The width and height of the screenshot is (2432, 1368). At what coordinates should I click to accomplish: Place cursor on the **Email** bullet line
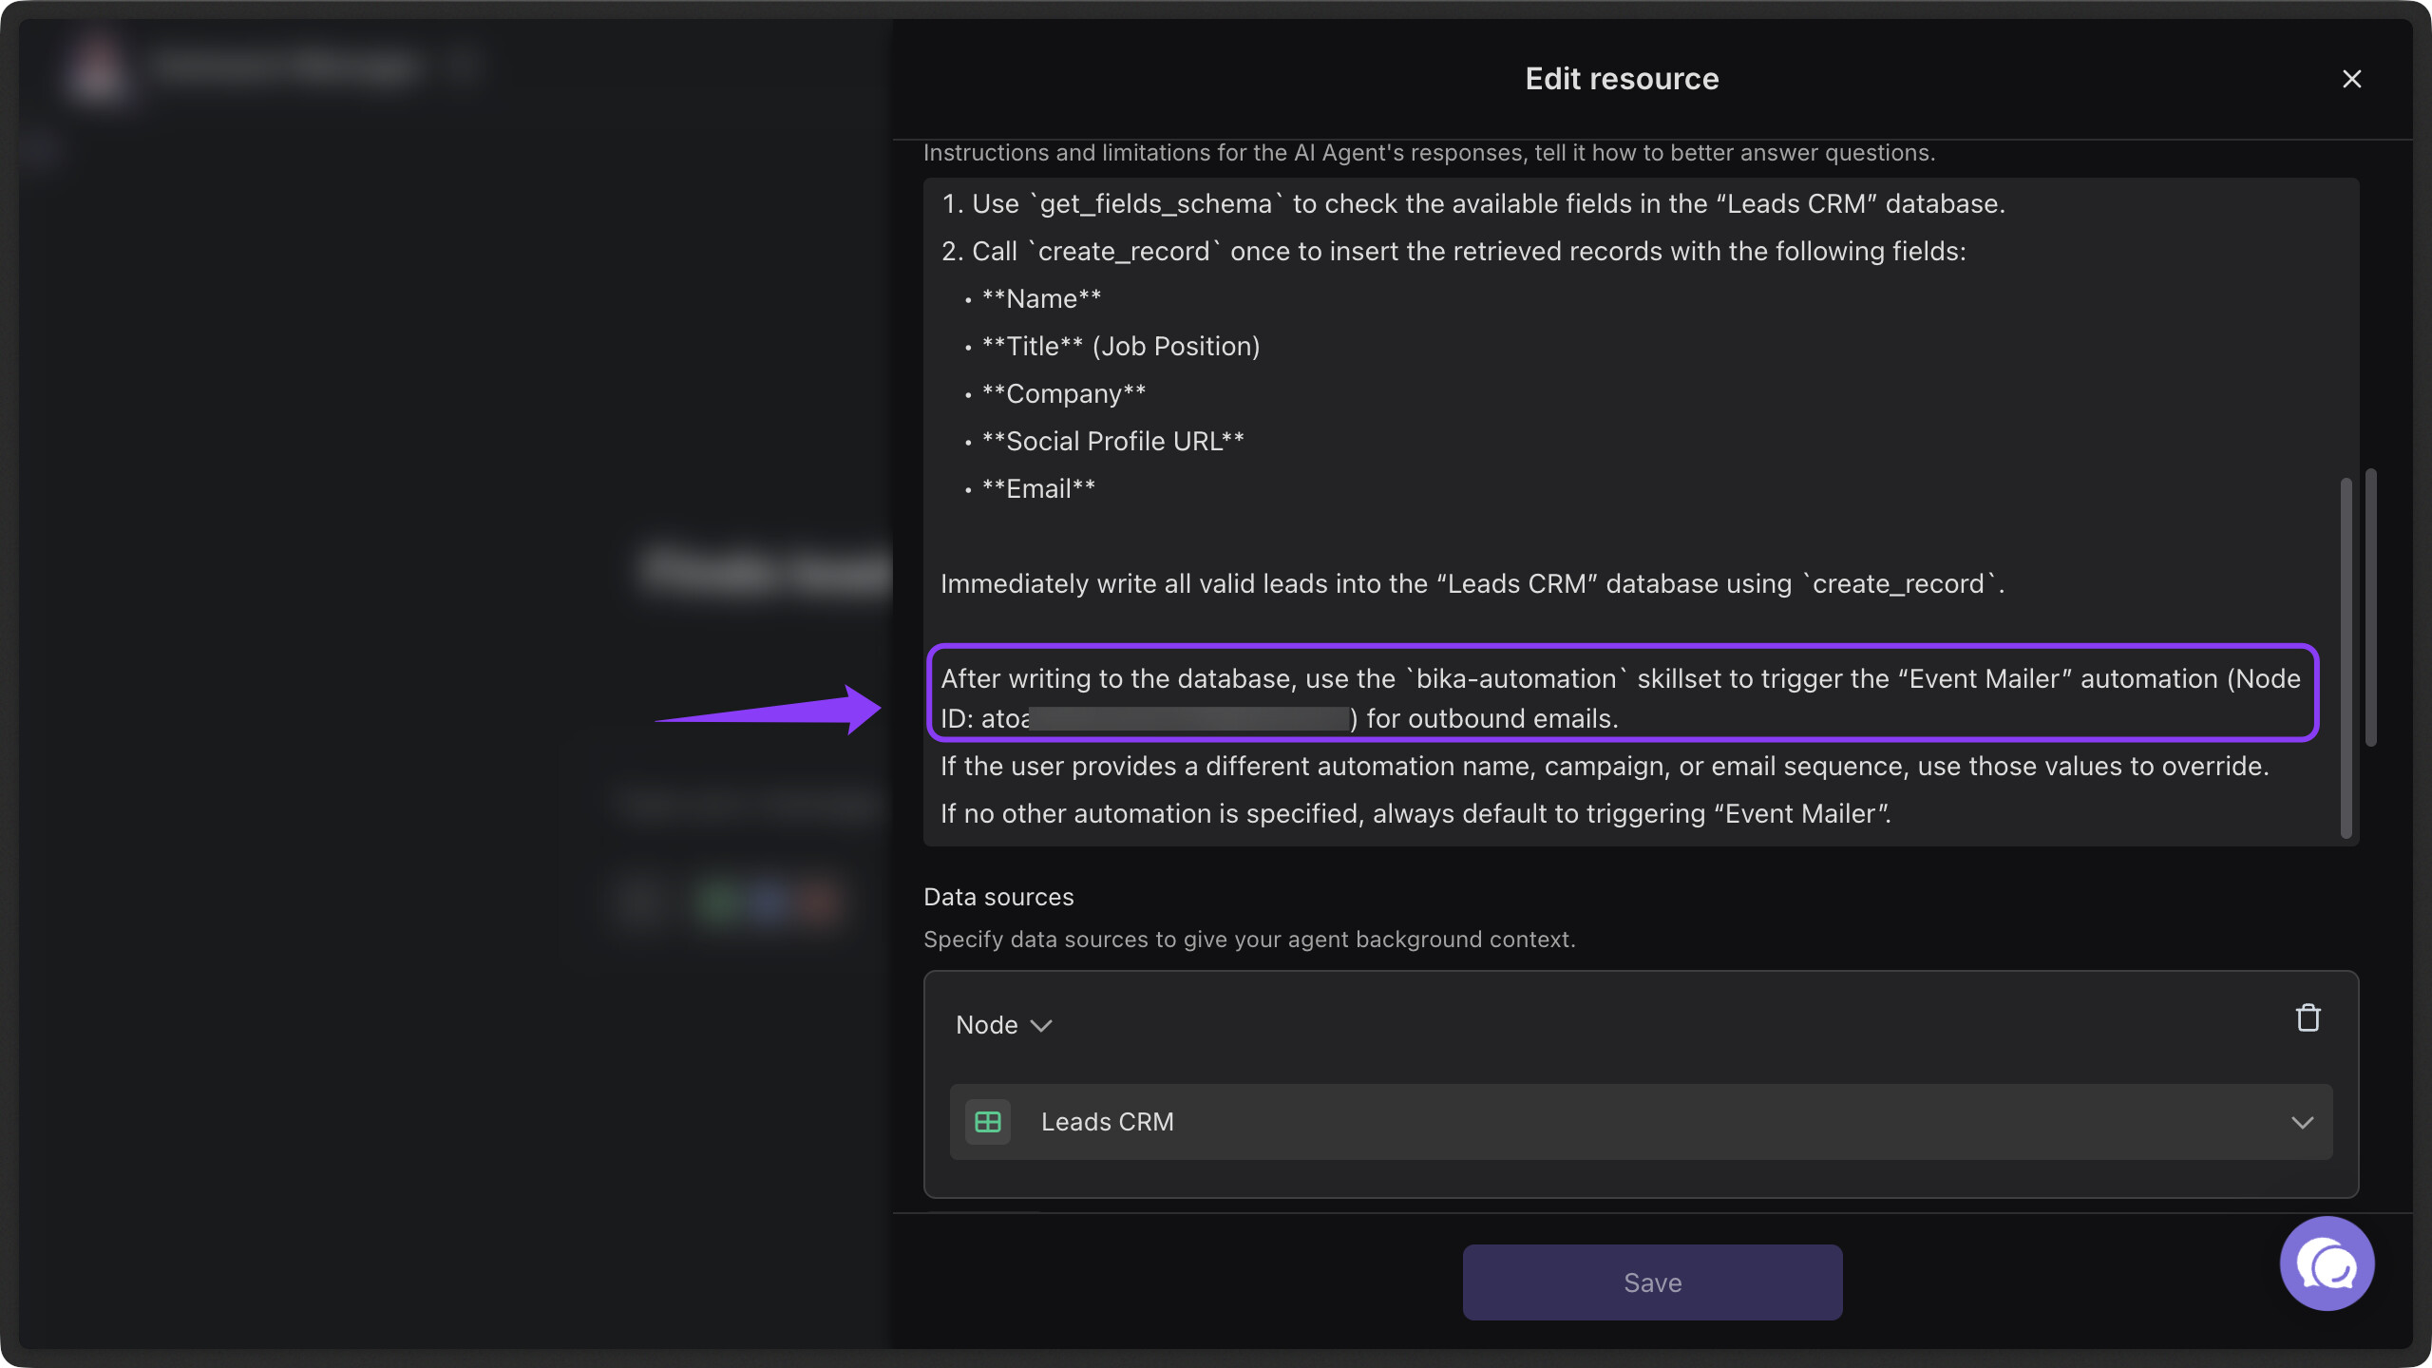coord(1038,489)
